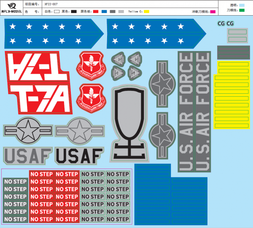Pick the Yellow C swatch

[x=146, y=11]
